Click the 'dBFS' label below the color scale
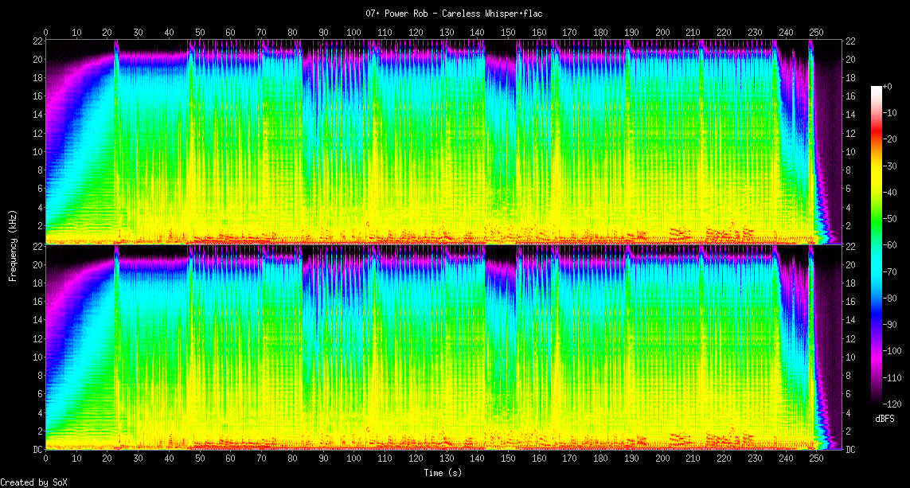The height and width of the screenshot is (488, 910). (x=884, y=419)
